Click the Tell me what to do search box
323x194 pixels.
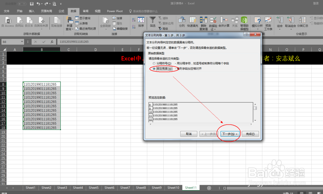click(143, 11)
